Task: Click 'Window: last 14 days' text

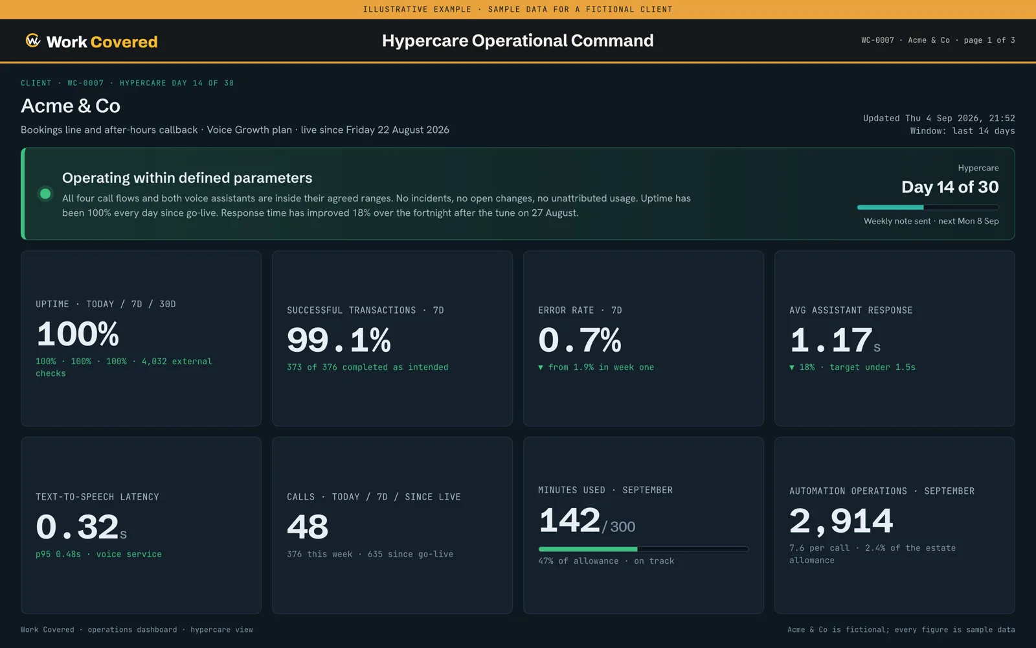Action: pos(962,131)
